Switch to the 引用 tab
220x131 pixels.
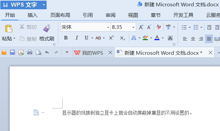pyautogui.click(x=88, y=15)
